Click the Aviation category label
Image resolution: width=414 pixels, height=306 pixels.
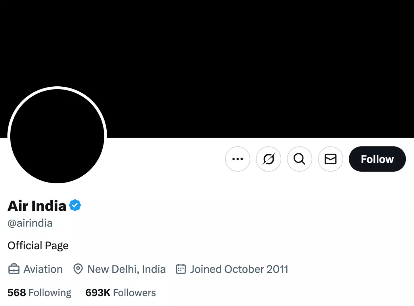point(43,269)
